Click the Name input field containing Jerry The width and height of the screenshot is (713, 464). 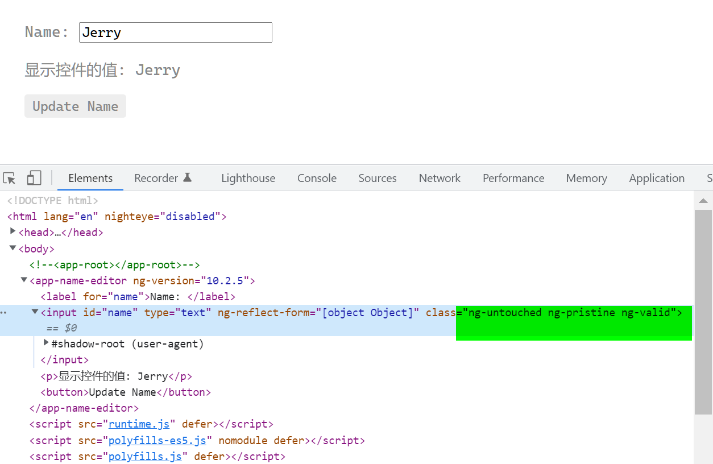[176, 32]
